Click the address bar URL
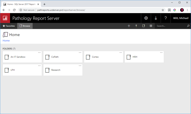 61,10
